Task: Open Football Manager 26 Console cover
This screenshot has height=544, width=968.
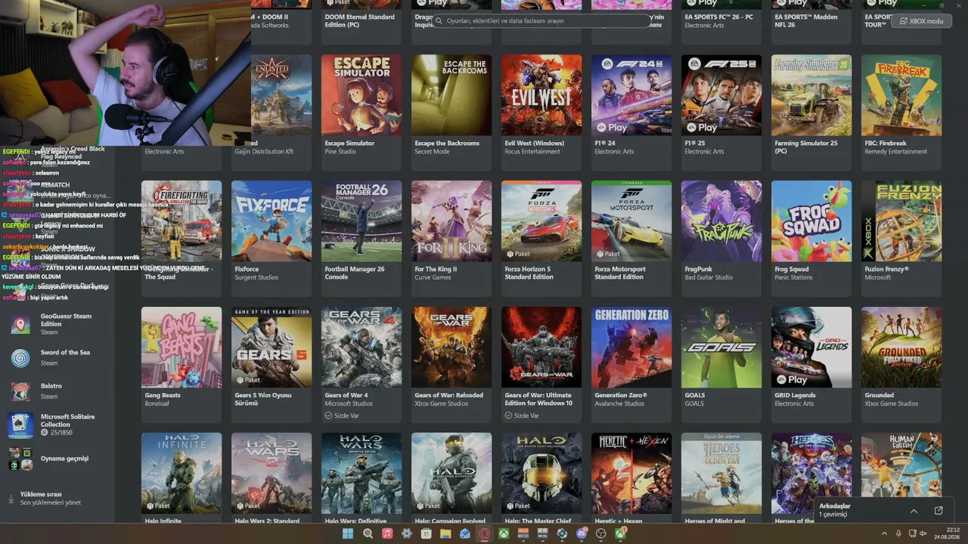Action: point(361,221)
